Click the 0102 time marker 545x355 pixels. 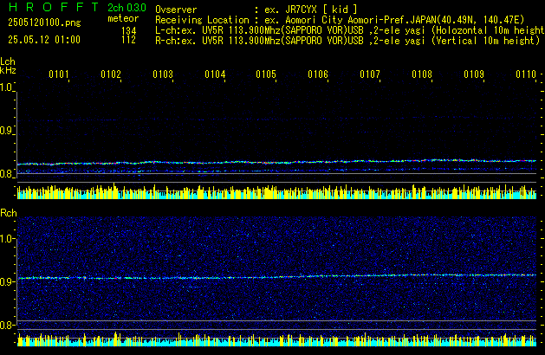111,74
